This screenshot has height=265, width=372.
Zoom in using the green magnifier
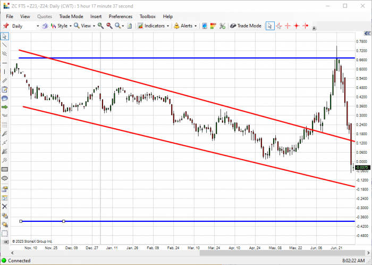tap(100, 26)
